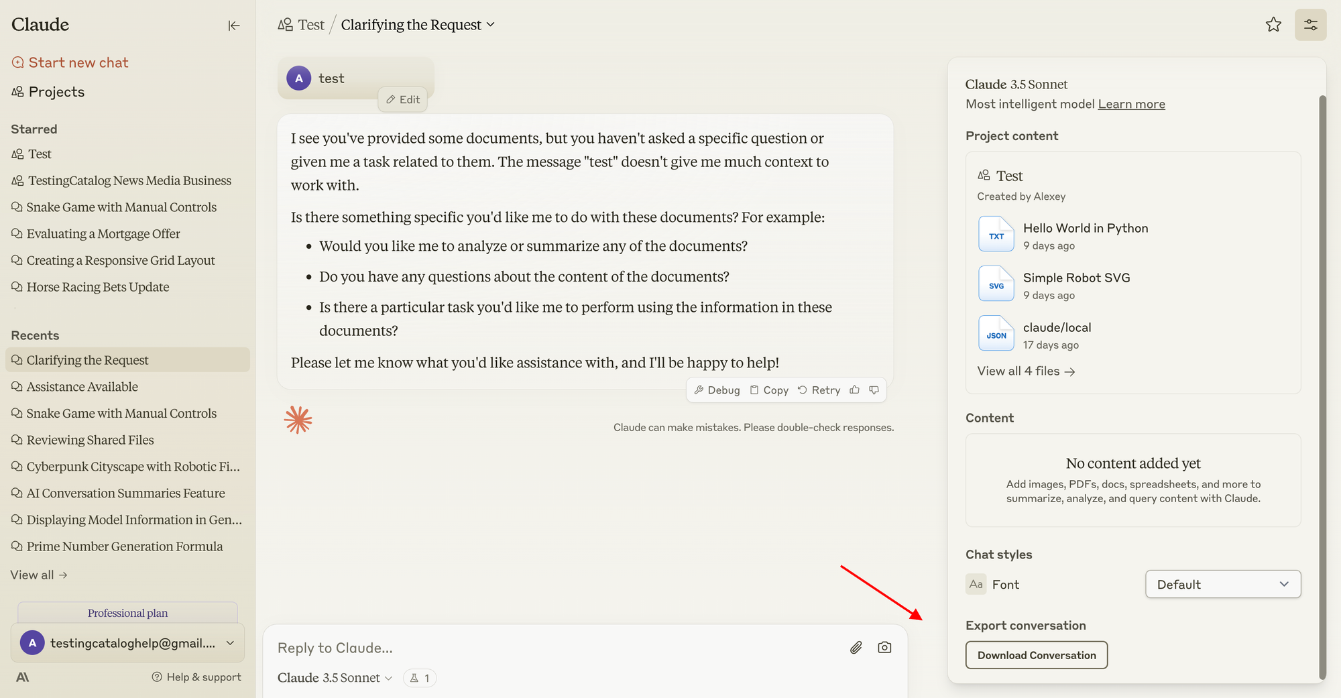1341x698 pixels.
Task: Open Prime Number Generation Formula chat
Action: pos(127,546)
